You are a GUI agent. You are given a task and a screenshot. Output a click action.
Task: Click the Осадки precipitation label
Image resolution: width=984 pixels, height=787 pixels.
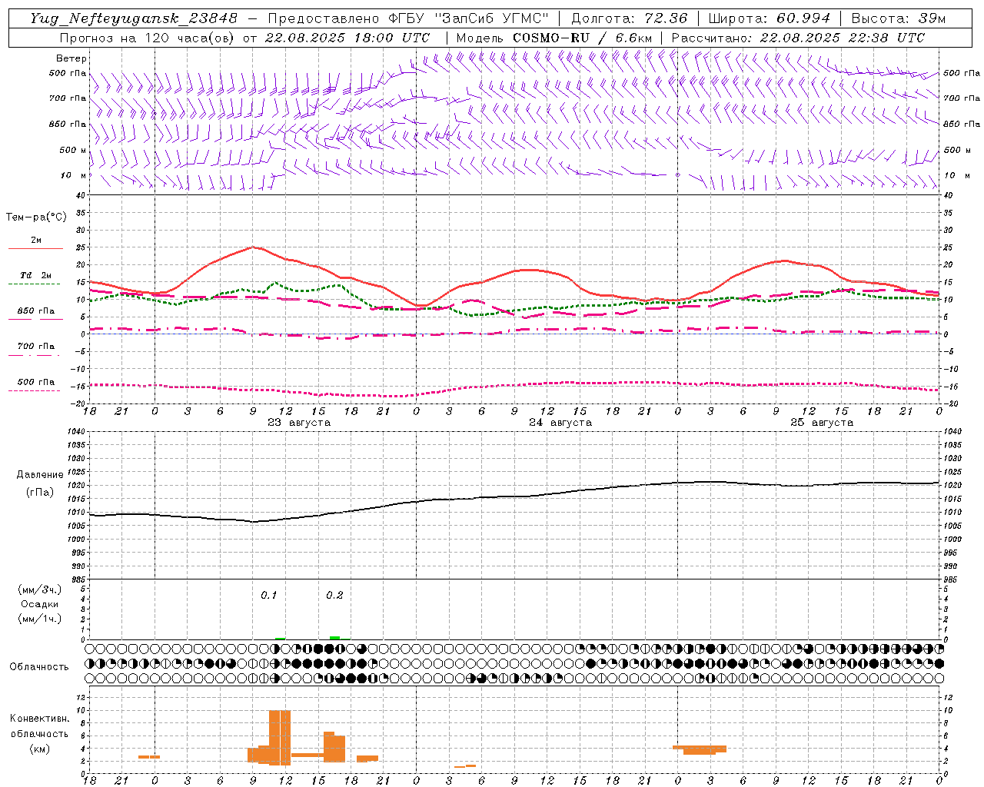[x=39, y=604]
